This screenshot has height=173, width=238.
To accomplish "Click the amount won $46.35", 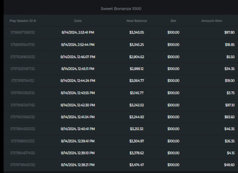I will coord(229,129).
